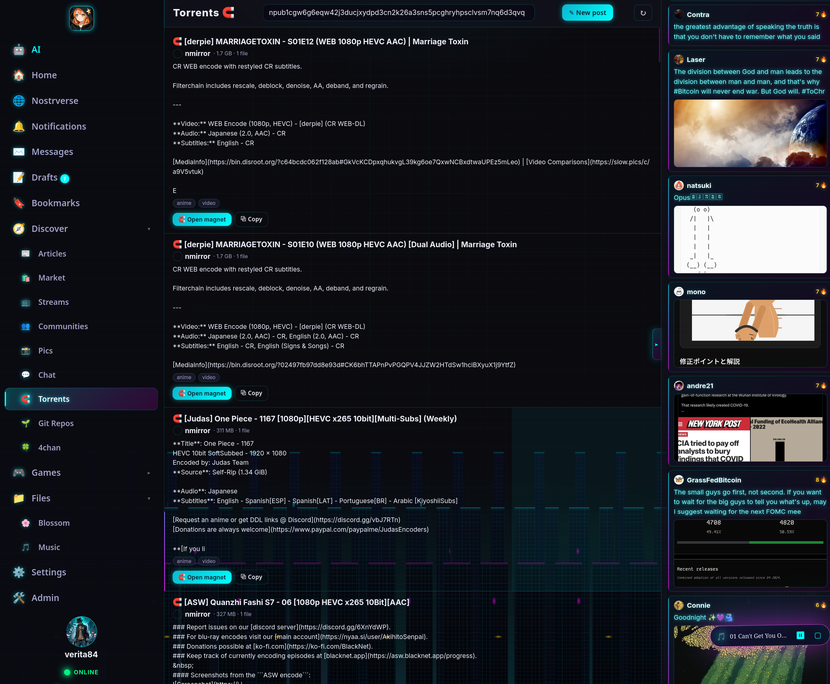Open andre21's profile avatar

(x=679, y=386)
